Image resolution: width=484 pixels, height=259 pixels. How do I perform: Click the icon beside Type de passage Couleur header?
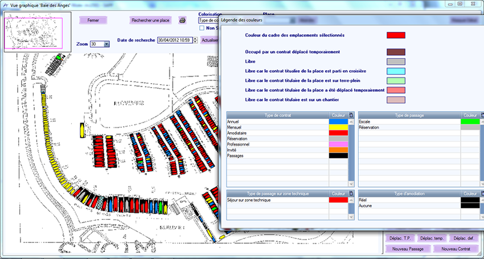click(x=482, y=115)
